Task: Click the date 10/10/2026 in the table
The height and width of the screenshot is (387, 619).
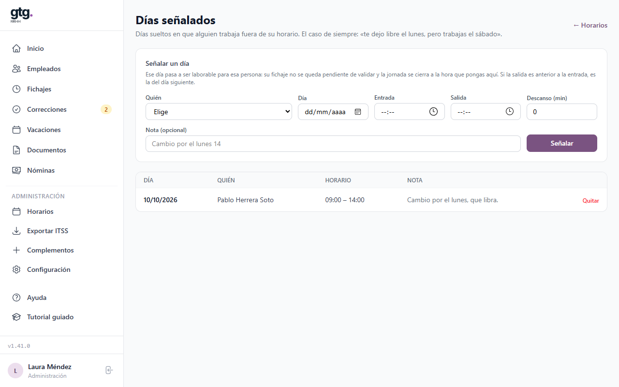Action: 161,200
